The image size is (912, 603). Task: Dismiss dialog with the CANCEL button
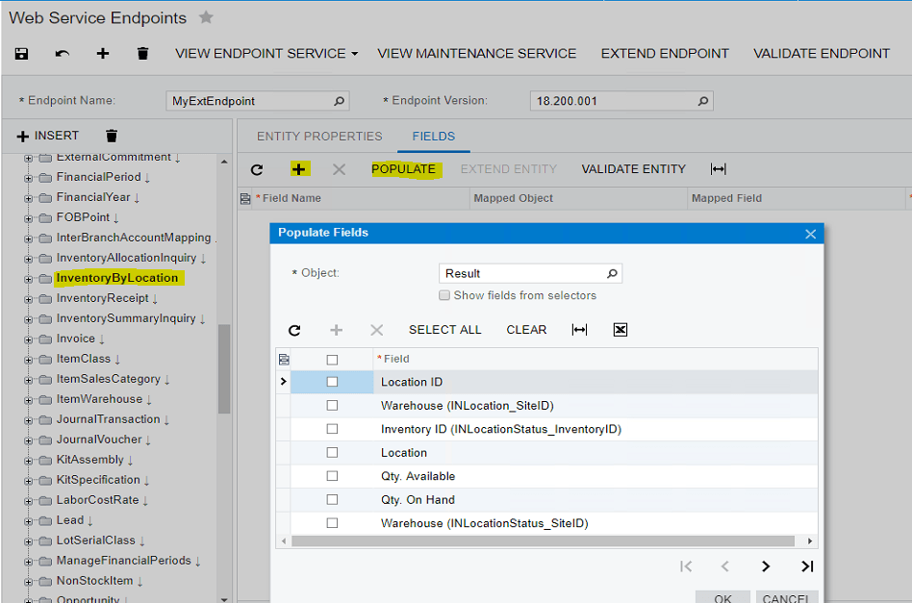pos(786,598)
